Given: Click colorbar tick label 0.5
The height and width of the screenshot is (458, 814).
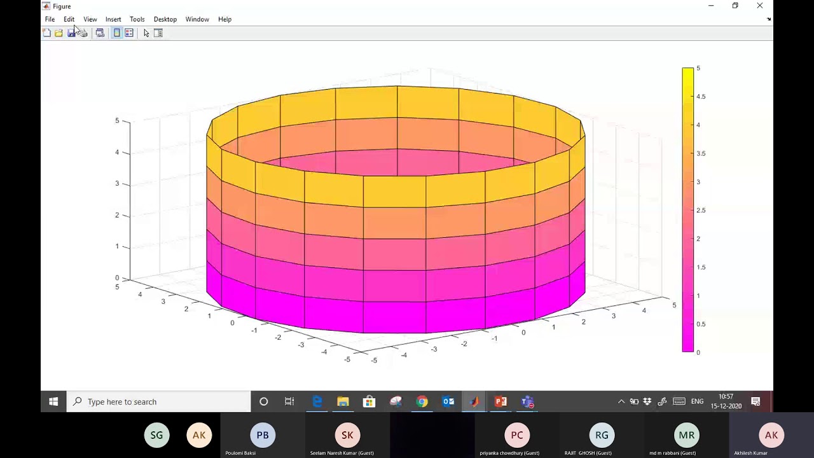Looking at the screenshot, I should click(701, 324).
